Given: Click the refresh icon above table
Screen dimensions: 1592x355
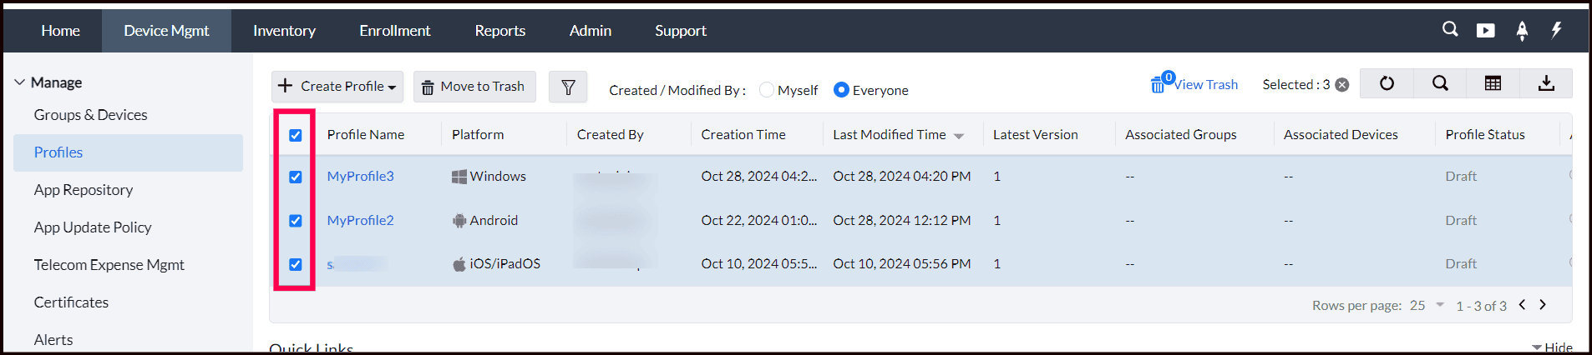Looking at the screenshot, I should (x=1387, y=83).
